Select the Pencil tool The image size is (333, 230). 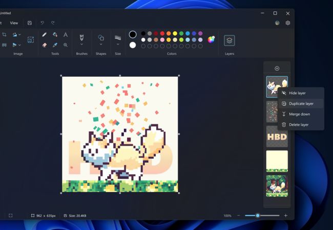pos(45,35)
